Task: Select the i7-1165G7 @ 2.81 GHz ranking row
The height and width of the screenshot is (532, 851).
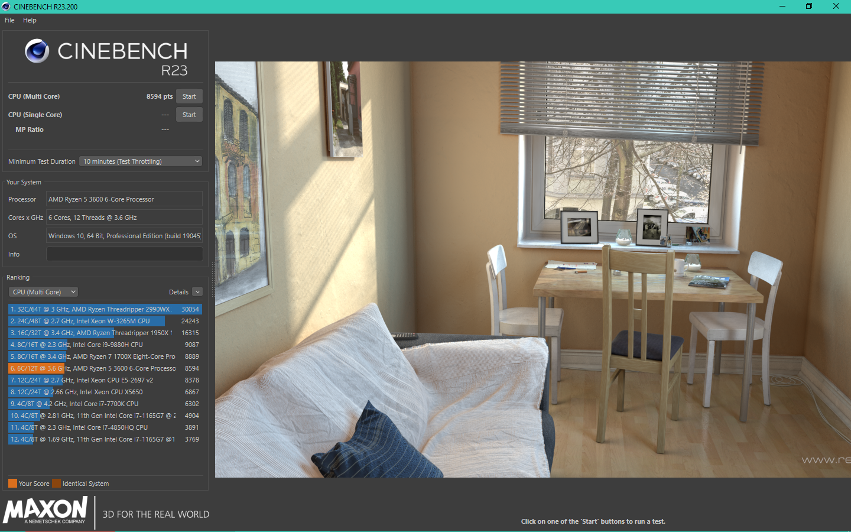Action: [x=105, y=416]
